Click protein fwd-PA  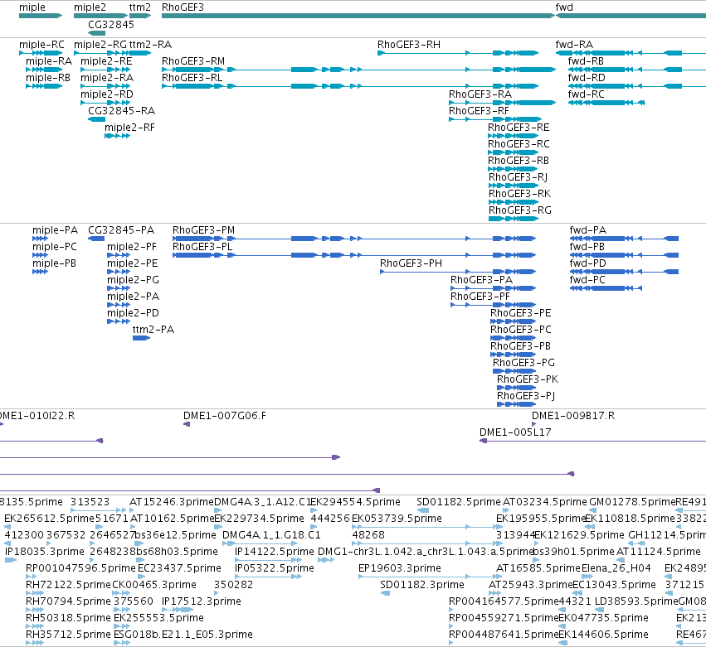point(624,239)
